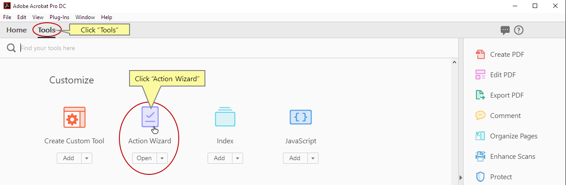Click the Comment tool shortcut
The width and height of the screenshot is (566, 185).
pos(505,116)
